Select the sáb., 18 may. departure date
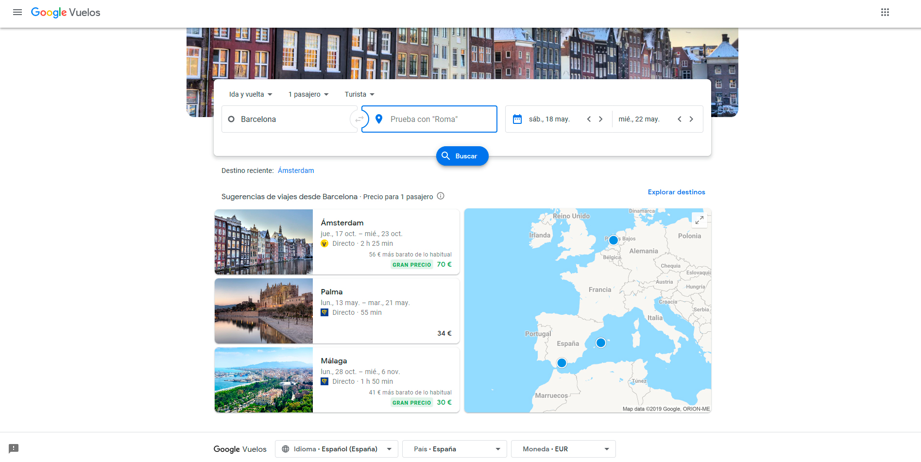Viewport: 921px width, 462px height. (x=549, y=119)
